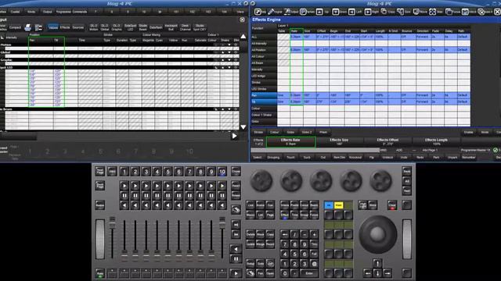
Task: Click the printer icon in Output window
Action: [x=28, y=27]
